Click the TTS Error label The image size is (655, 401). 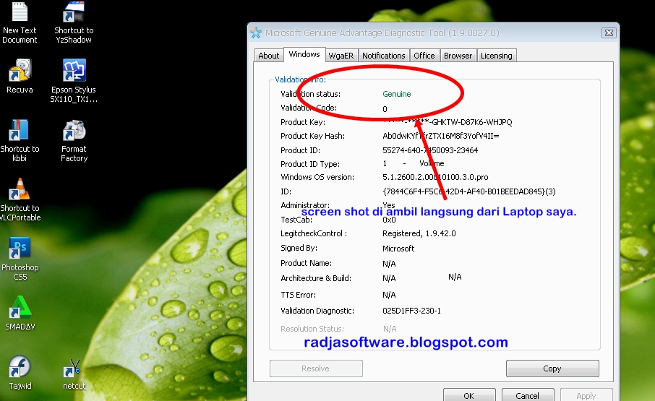pyautogui.click(x=299, y=295)
